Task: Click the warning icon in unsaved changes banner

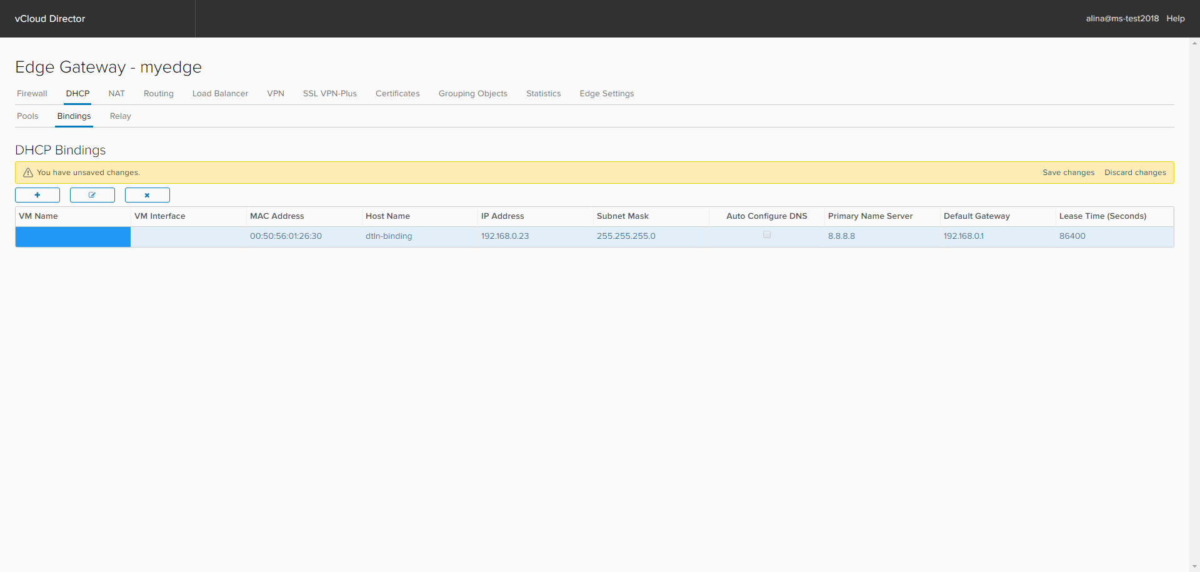Action: [x=27, y=172]
